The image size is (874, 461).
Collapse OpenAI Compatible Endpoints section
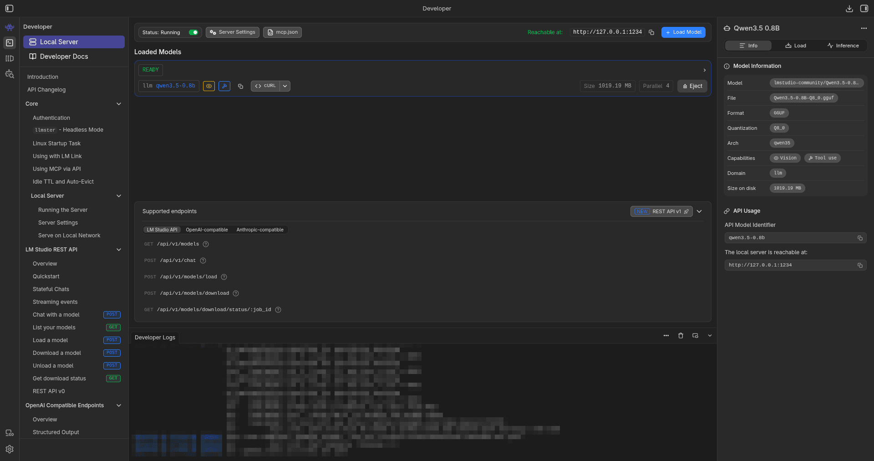(119, 405)
